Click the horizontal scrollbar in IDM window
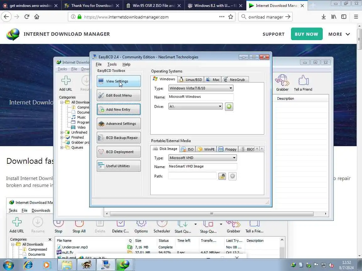Image resolution: width=362 pixels, height=271 pixels. 212,214
